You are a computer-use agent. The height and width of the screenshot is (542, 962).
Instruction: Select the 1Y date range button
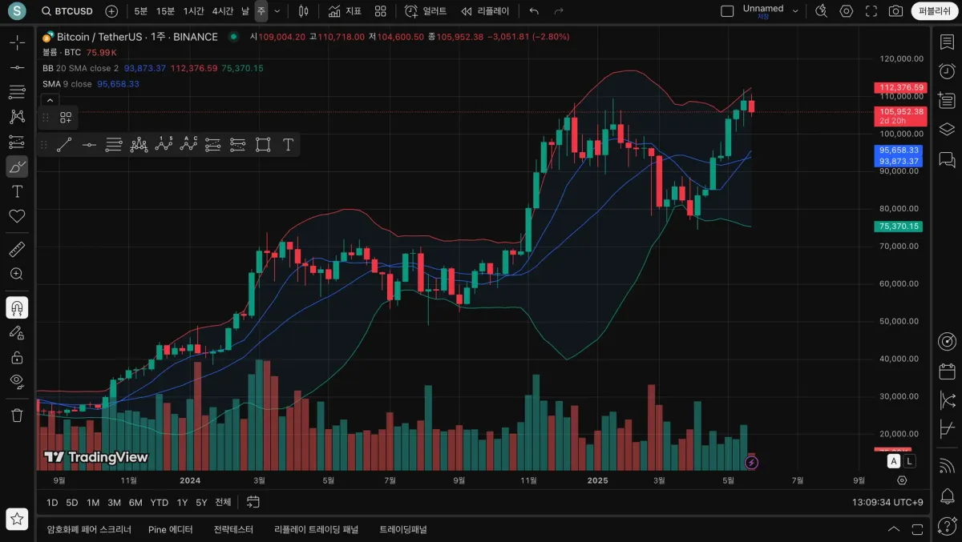click(182, 502)
